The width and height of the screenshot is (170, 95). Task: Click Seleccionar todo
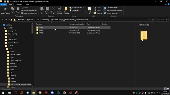point(111,8)
